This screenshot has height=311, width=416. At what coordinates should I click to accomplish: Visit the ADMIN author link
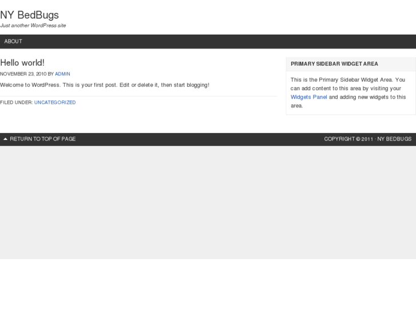pyautogui.click(x=62, y=74)
